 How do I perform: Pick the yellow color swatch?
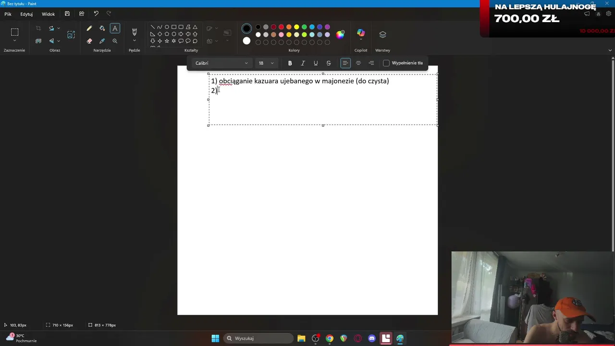point(296,27)
